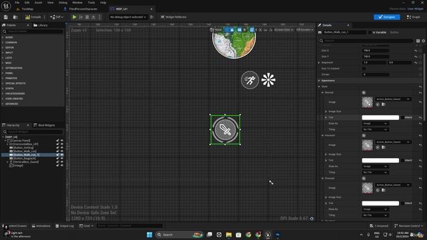Screen dimensions: 427x240
Task: Open play options three-dot menu
Action: (99, 17)
